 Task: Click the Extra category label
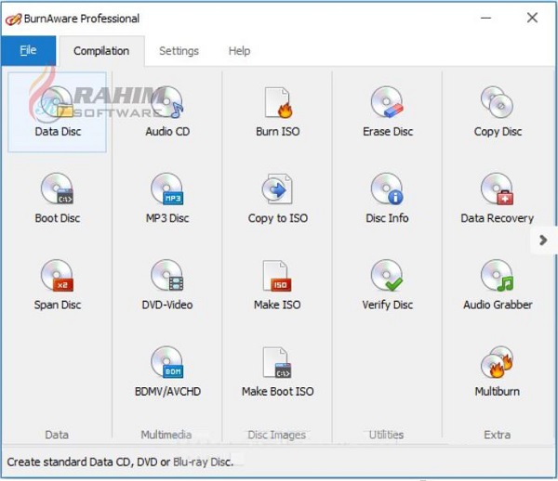click(x=498, y=435)
